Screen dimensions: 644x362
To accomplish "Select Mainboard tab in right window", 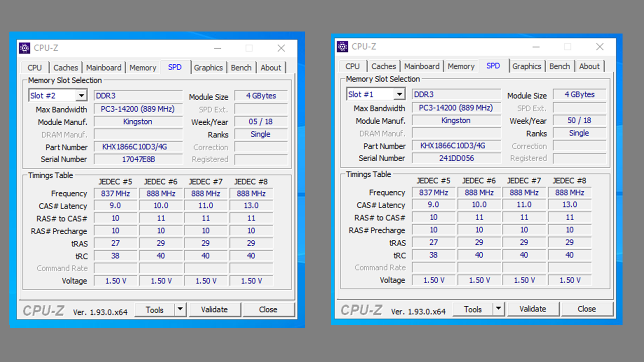I will [422, 66].
